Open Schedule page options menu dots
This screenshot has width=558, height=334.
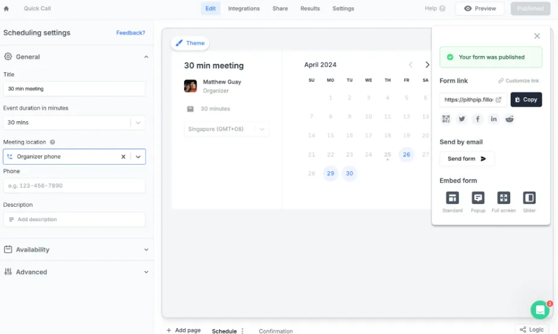(x=242, y=331)
